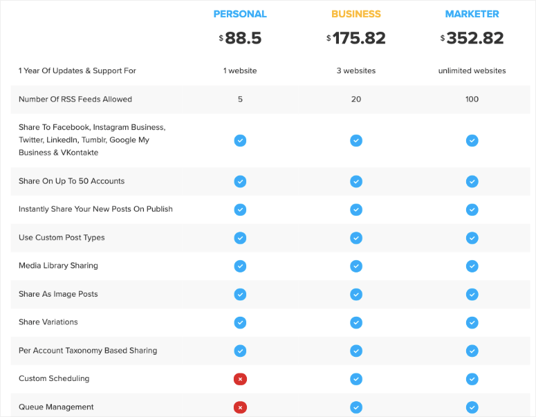This screenshot has width=536, height=417.
Task: Click Marketer checkmark for Use Custom Post Types
Action: click(472, 238)
